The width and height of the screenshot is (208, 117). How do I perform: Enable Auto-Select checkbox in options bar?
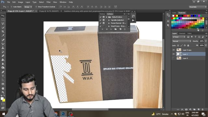pos(12,7)
